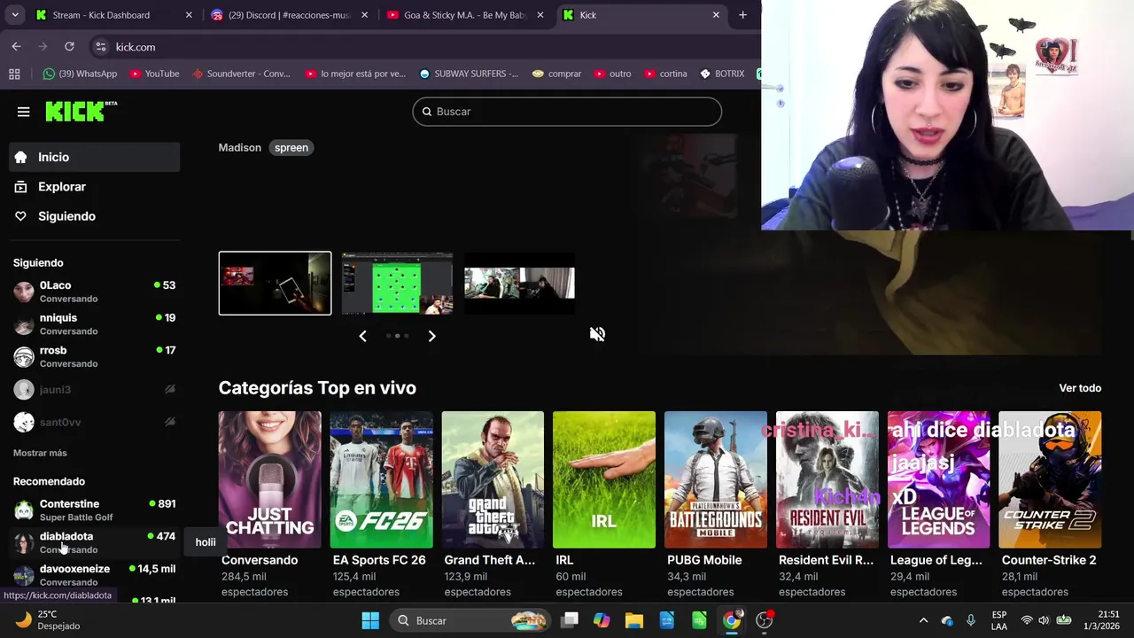Open IRL category card
This screenshot has height=638, width=1134.
pyautogui.click(x=604, y=479)
